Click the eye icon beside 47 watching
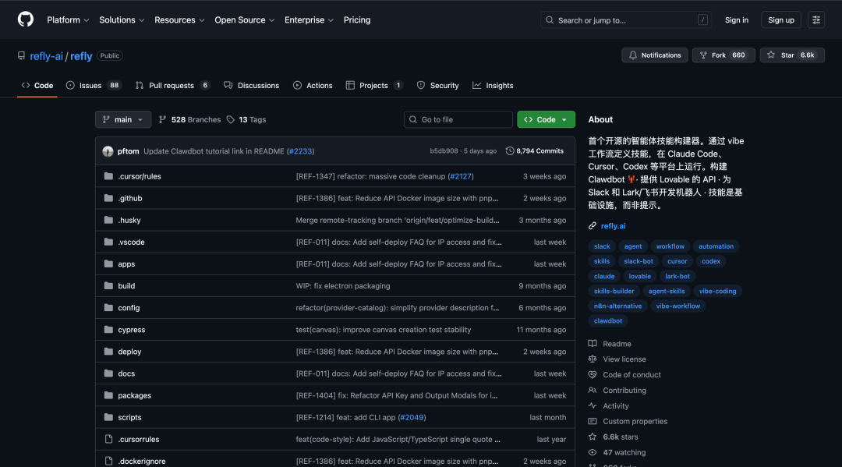 593,452
